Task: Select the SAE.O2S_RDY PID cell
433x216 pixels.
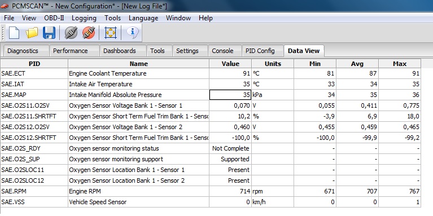Action: [34, 148]
